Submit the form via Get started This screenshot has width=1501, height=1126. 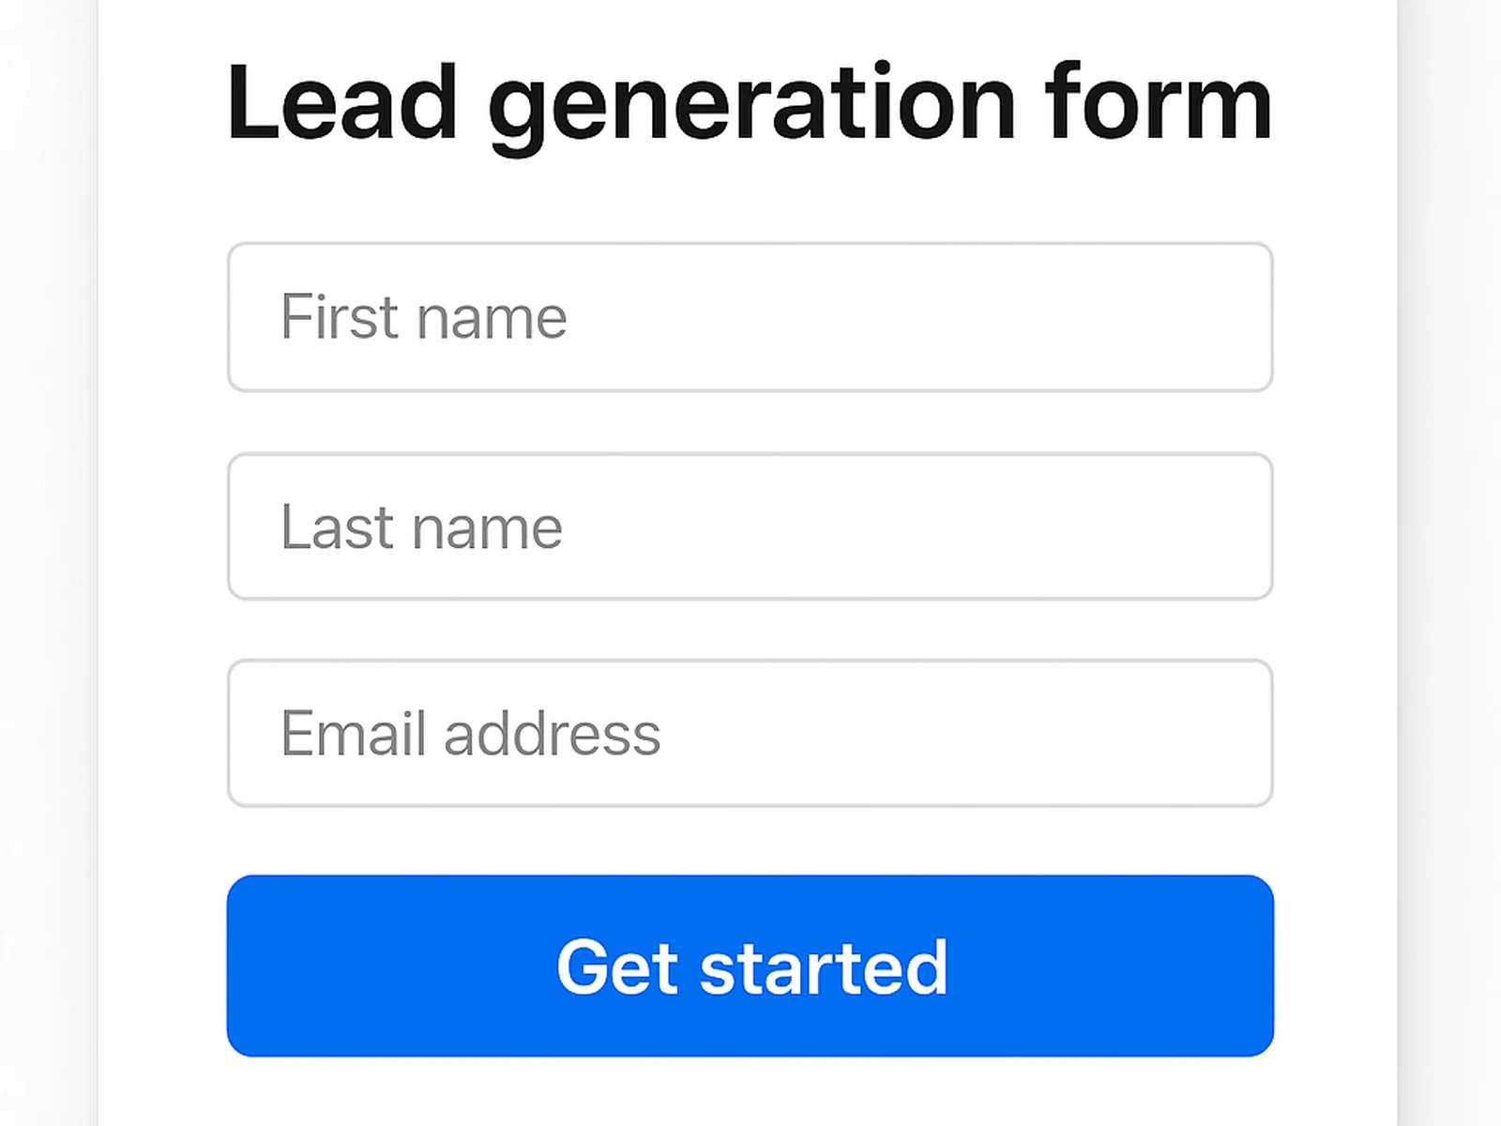[x=750, y=965]
